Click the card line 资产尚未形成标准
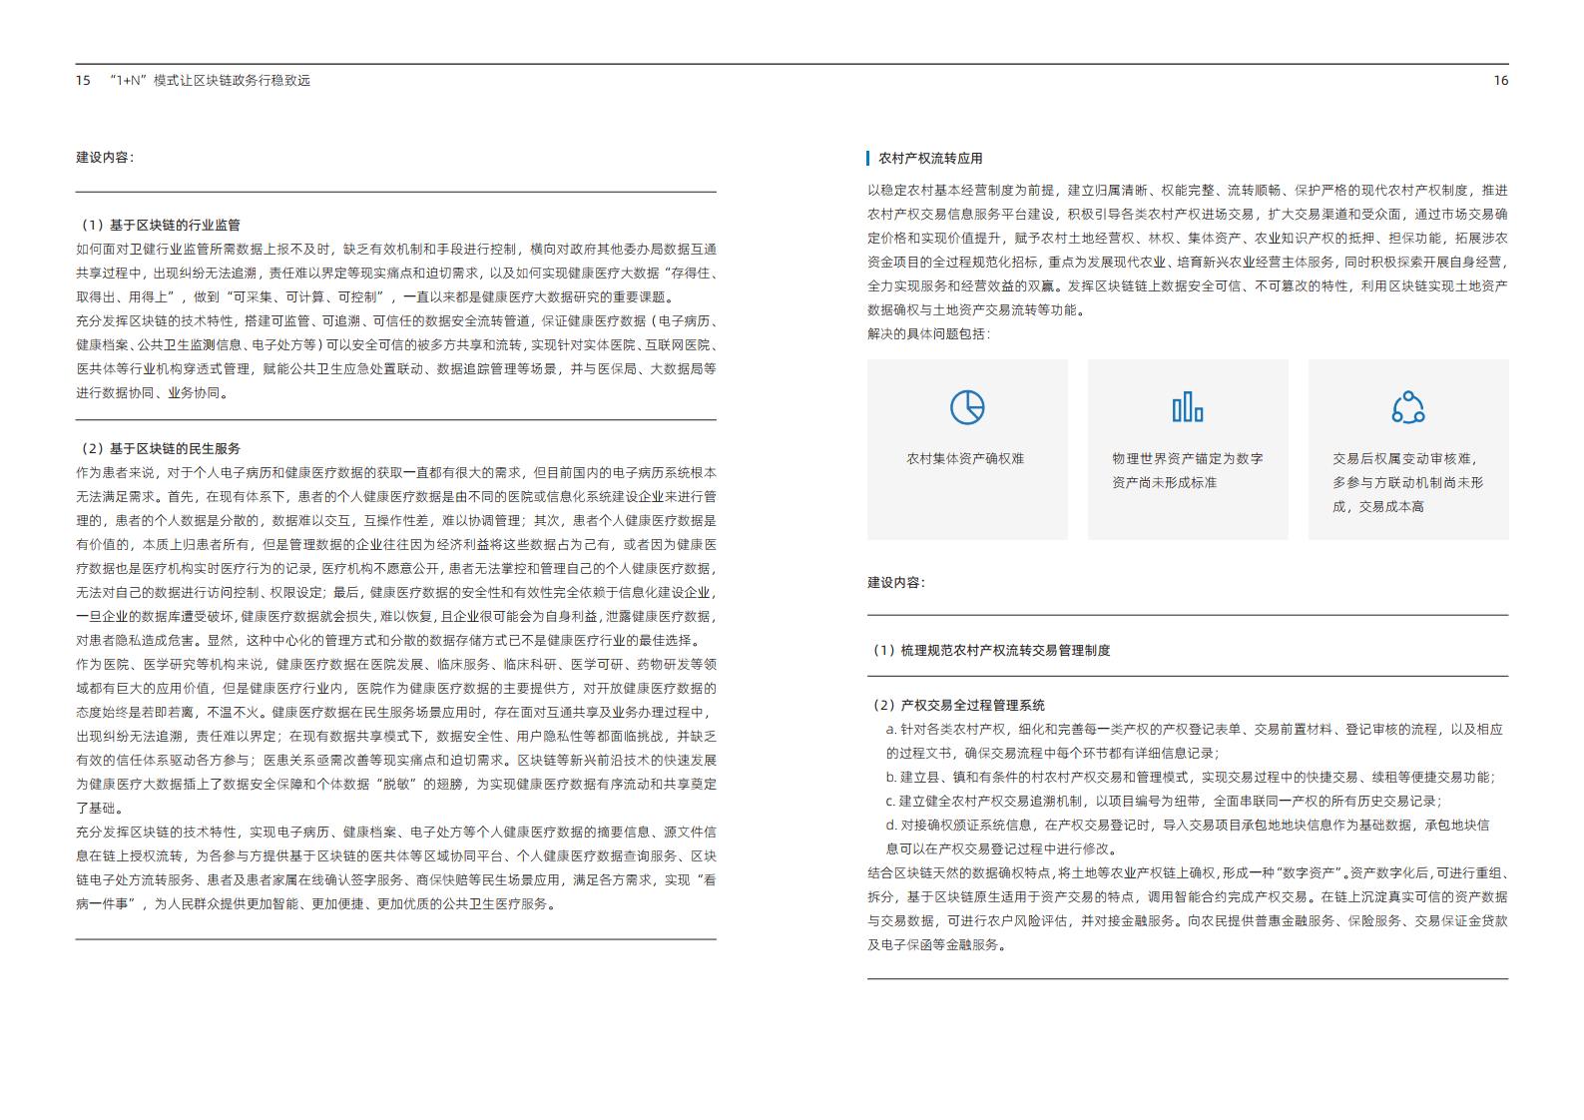The width and height of the screenshot is (1584, 1120). click(1165, 483)
